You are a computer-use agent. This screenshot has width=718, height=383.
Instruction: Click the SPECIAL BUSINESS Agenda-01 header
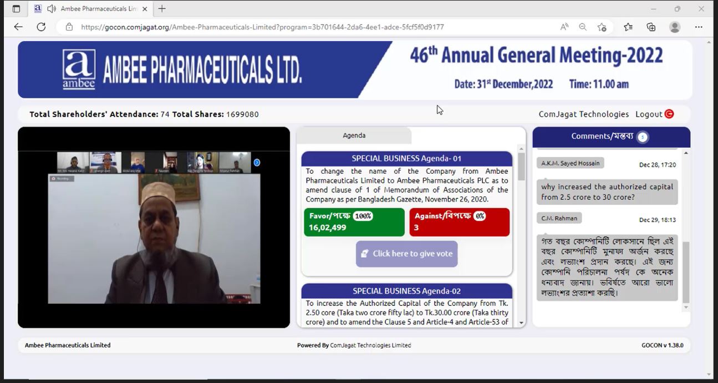click(x=407, y=159)
